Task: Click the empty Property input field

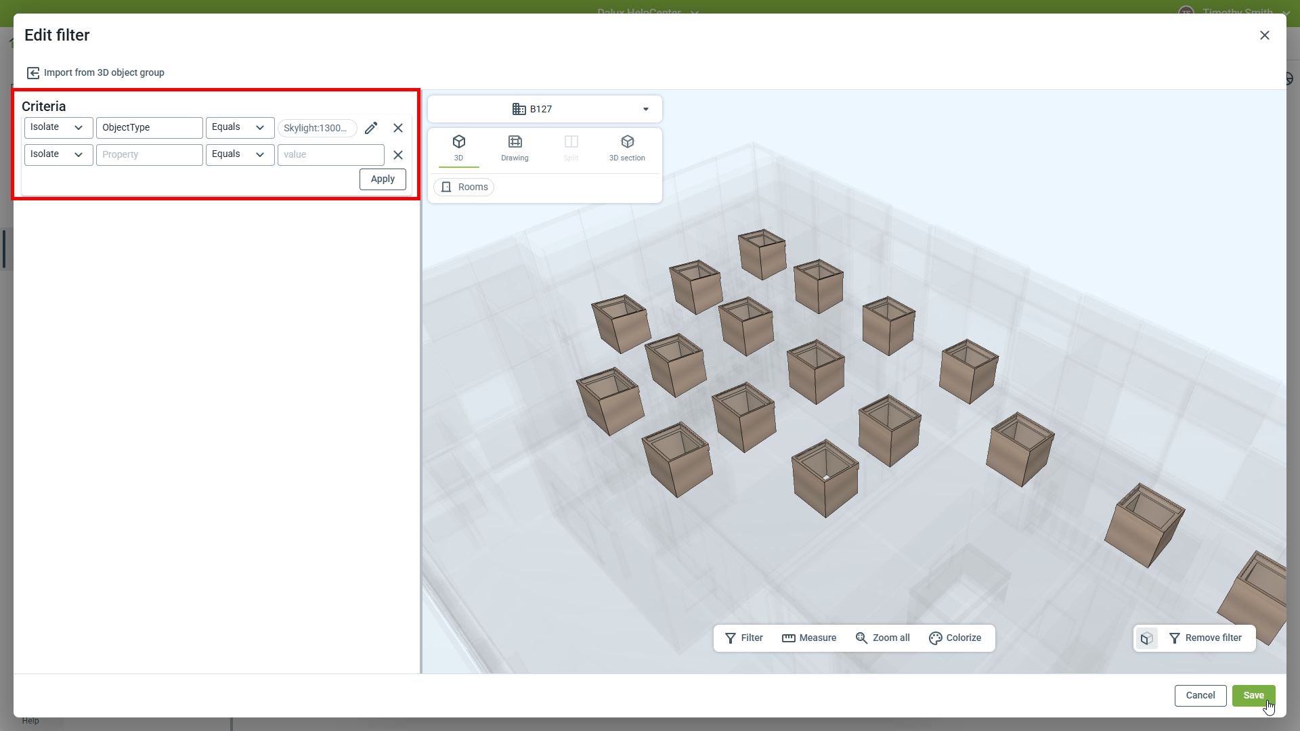Action: click(149, 154)
